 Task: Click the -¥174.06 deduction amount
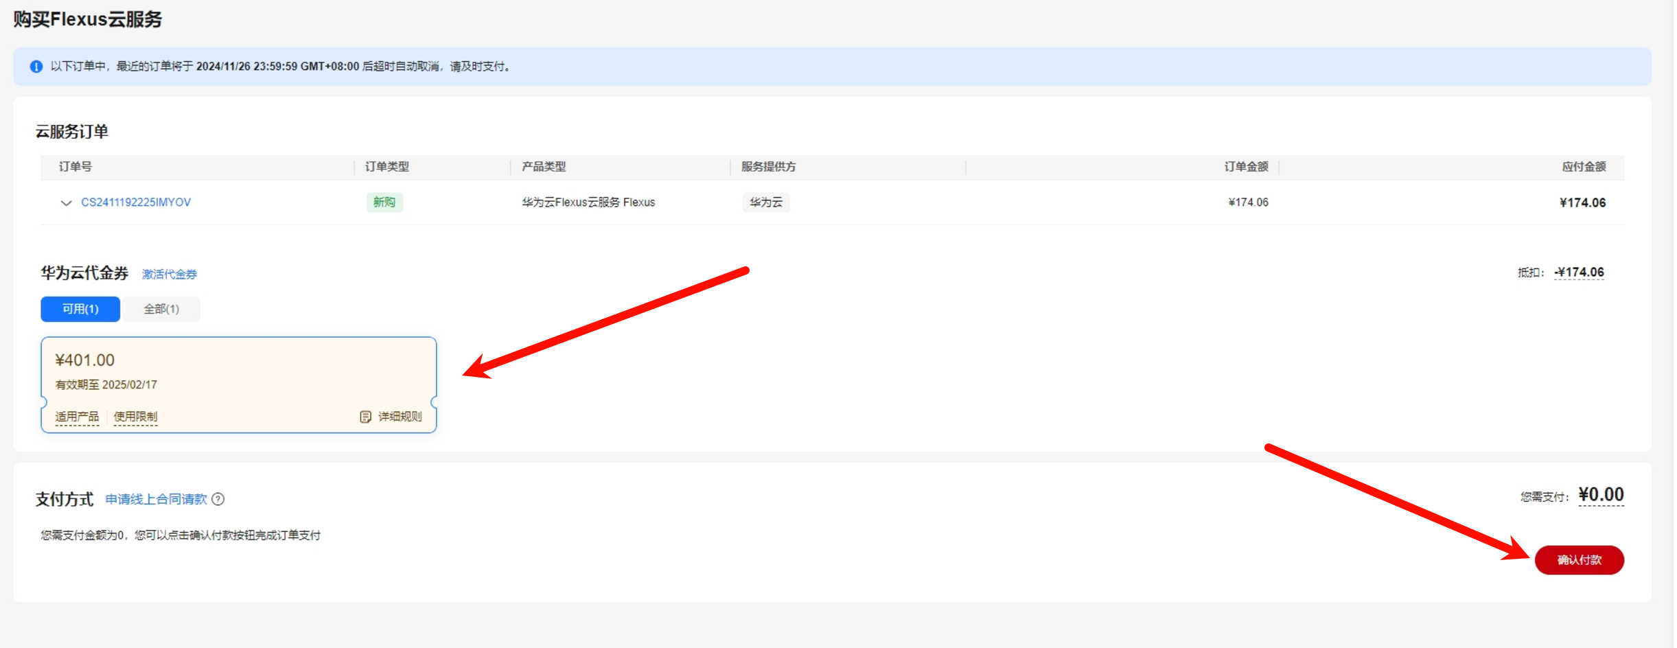coord(1579,273)
